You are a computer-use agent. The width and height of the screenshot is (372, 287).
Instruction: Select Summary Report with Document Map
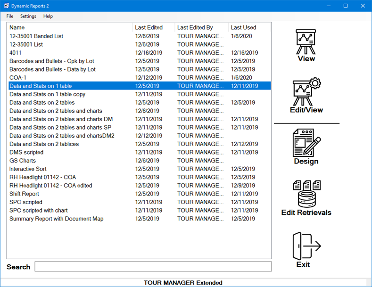pyautogui.click(x=56, y=219)
